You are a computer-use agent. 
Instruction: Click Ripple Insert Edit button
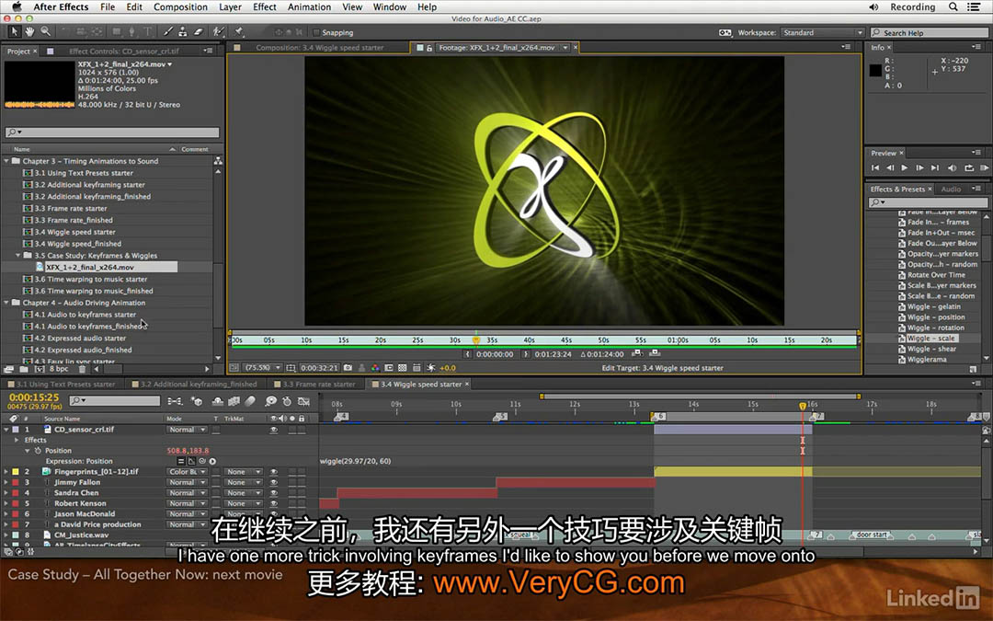click(x=638, y=353)
